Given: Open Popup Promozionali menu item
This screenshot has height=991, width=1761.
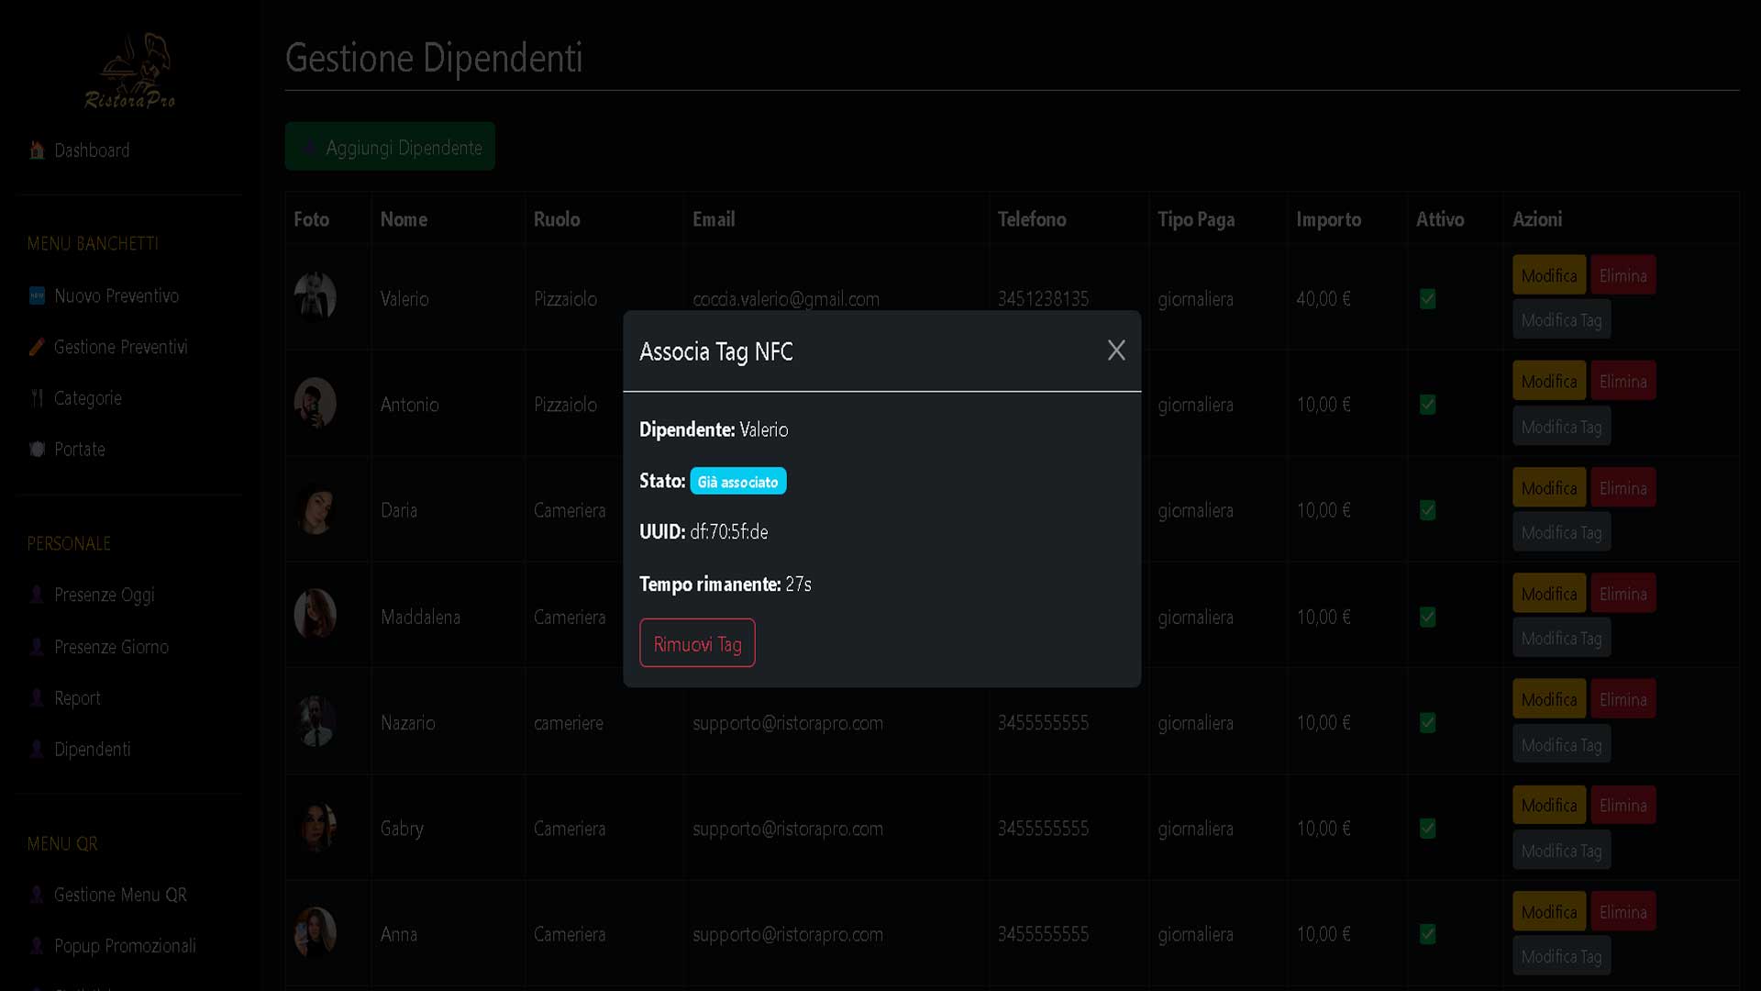Looking at the screenshot, I should point(126,947).
